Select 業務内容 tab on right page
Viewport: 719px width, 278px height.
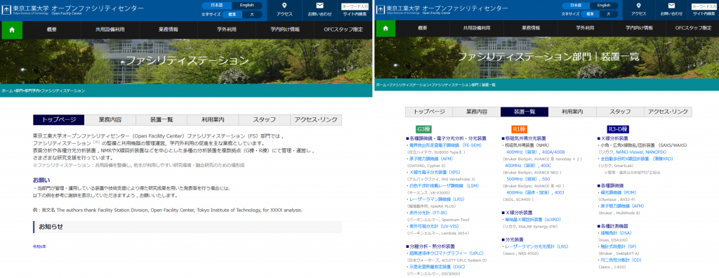[477, 112]
